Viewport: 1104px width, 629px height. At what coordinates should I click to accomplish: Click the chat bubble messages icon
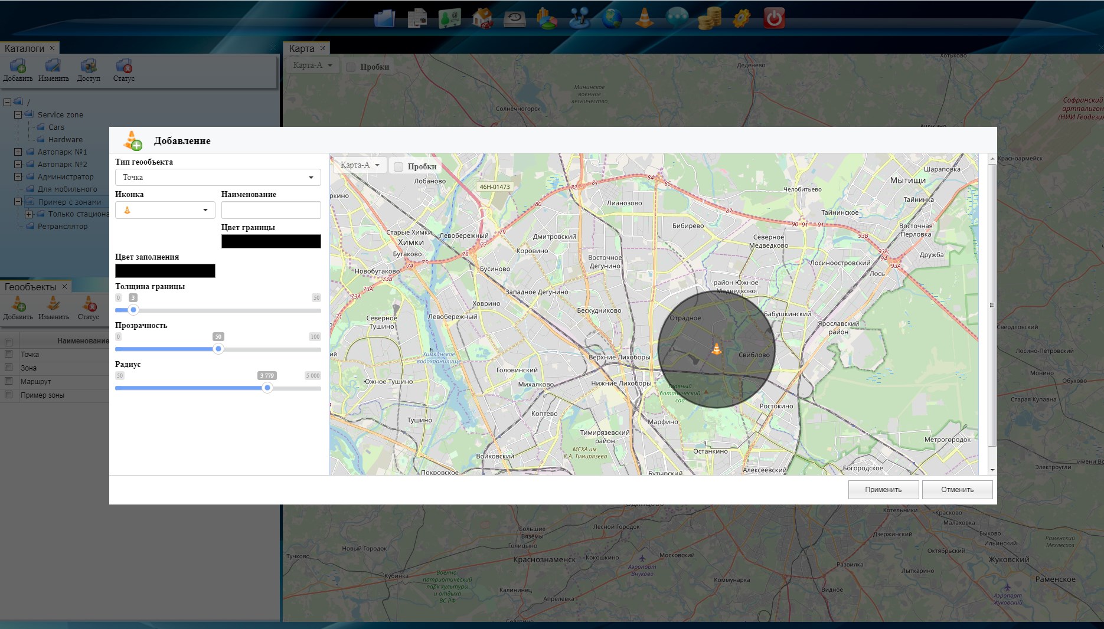677,18
